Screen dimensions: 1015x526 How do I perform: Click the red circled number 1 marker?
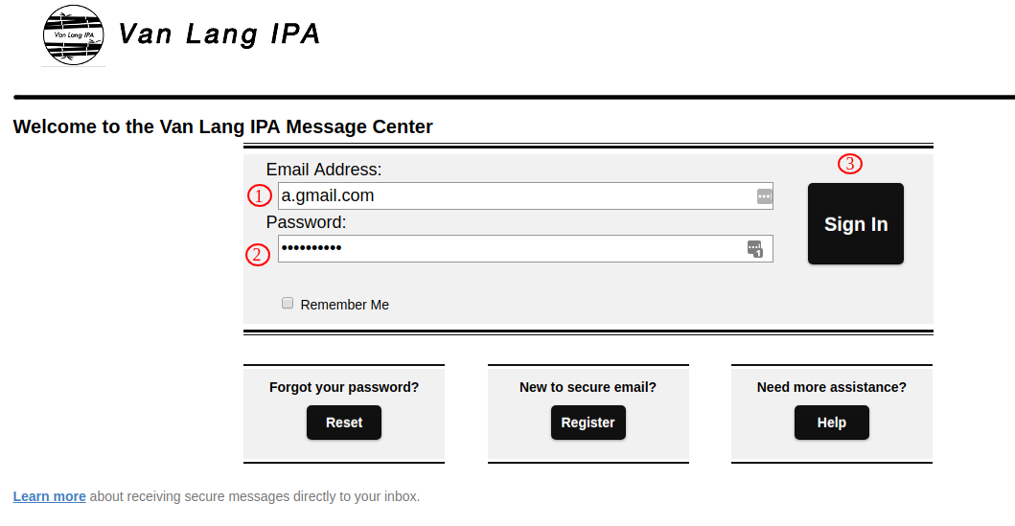(x=259, y=195)
